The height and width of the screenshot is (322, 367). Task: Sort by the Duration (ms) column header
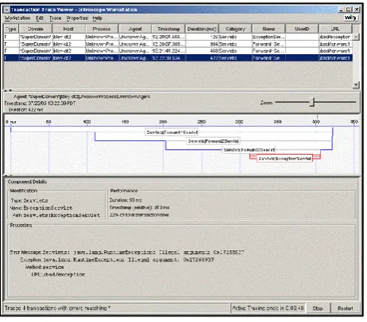click(x=201, y=29)
